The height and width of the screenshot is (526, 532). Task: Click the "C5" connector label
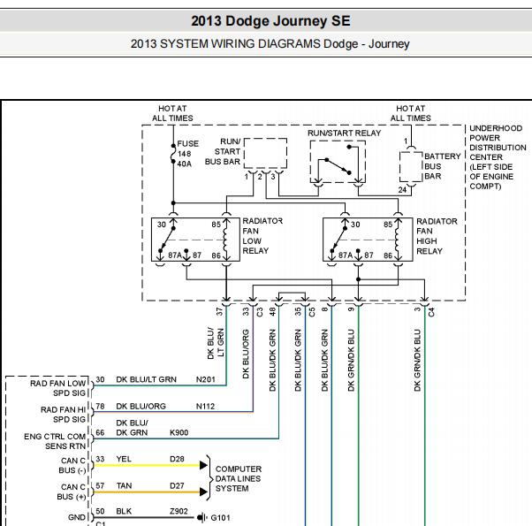tap(312, 312)
